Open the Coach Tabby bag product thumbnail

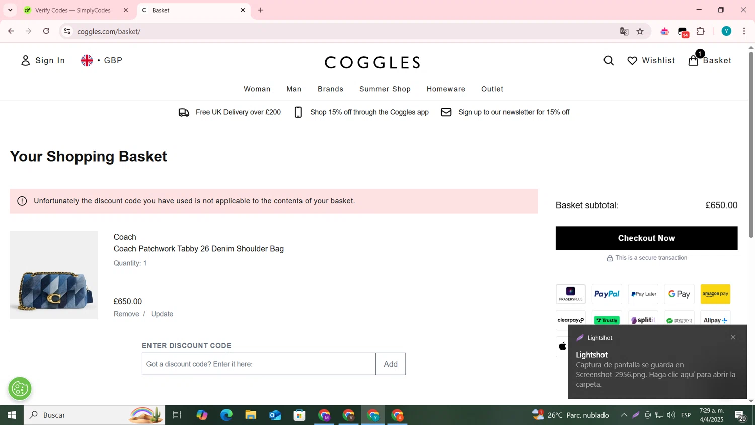click(54, 275)
